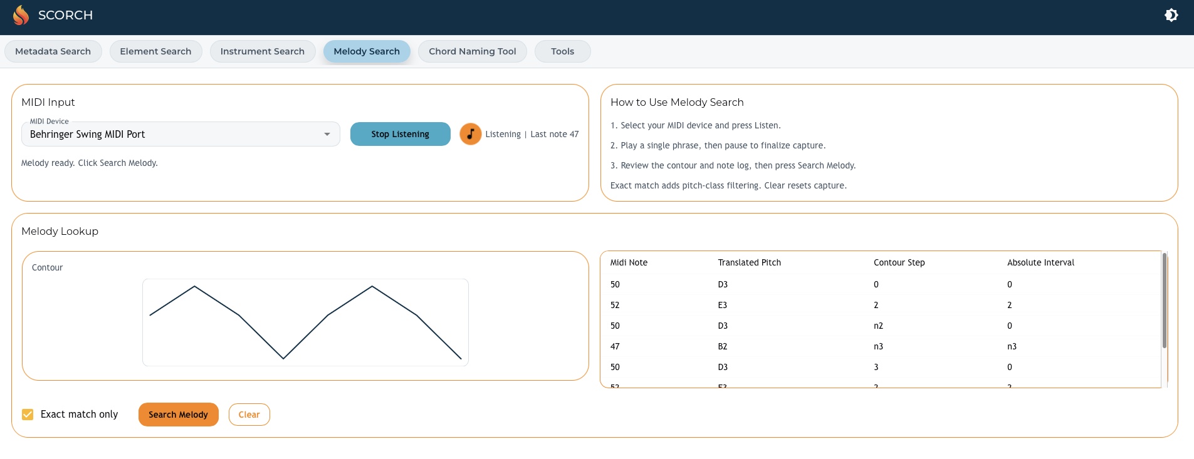Click the 'Listening | Last note 47' status
The height and width of the screenshot is (459, 1194).
tap(532, 134)
